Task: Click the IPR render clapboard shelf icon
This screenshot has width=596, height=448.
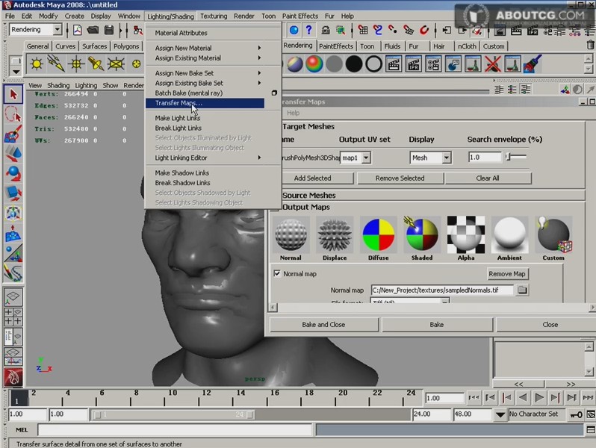Action: (413, 63)
